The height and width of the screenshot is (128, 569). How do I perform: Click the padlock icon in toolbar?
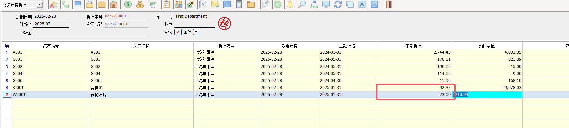click(x=90, y=4)
